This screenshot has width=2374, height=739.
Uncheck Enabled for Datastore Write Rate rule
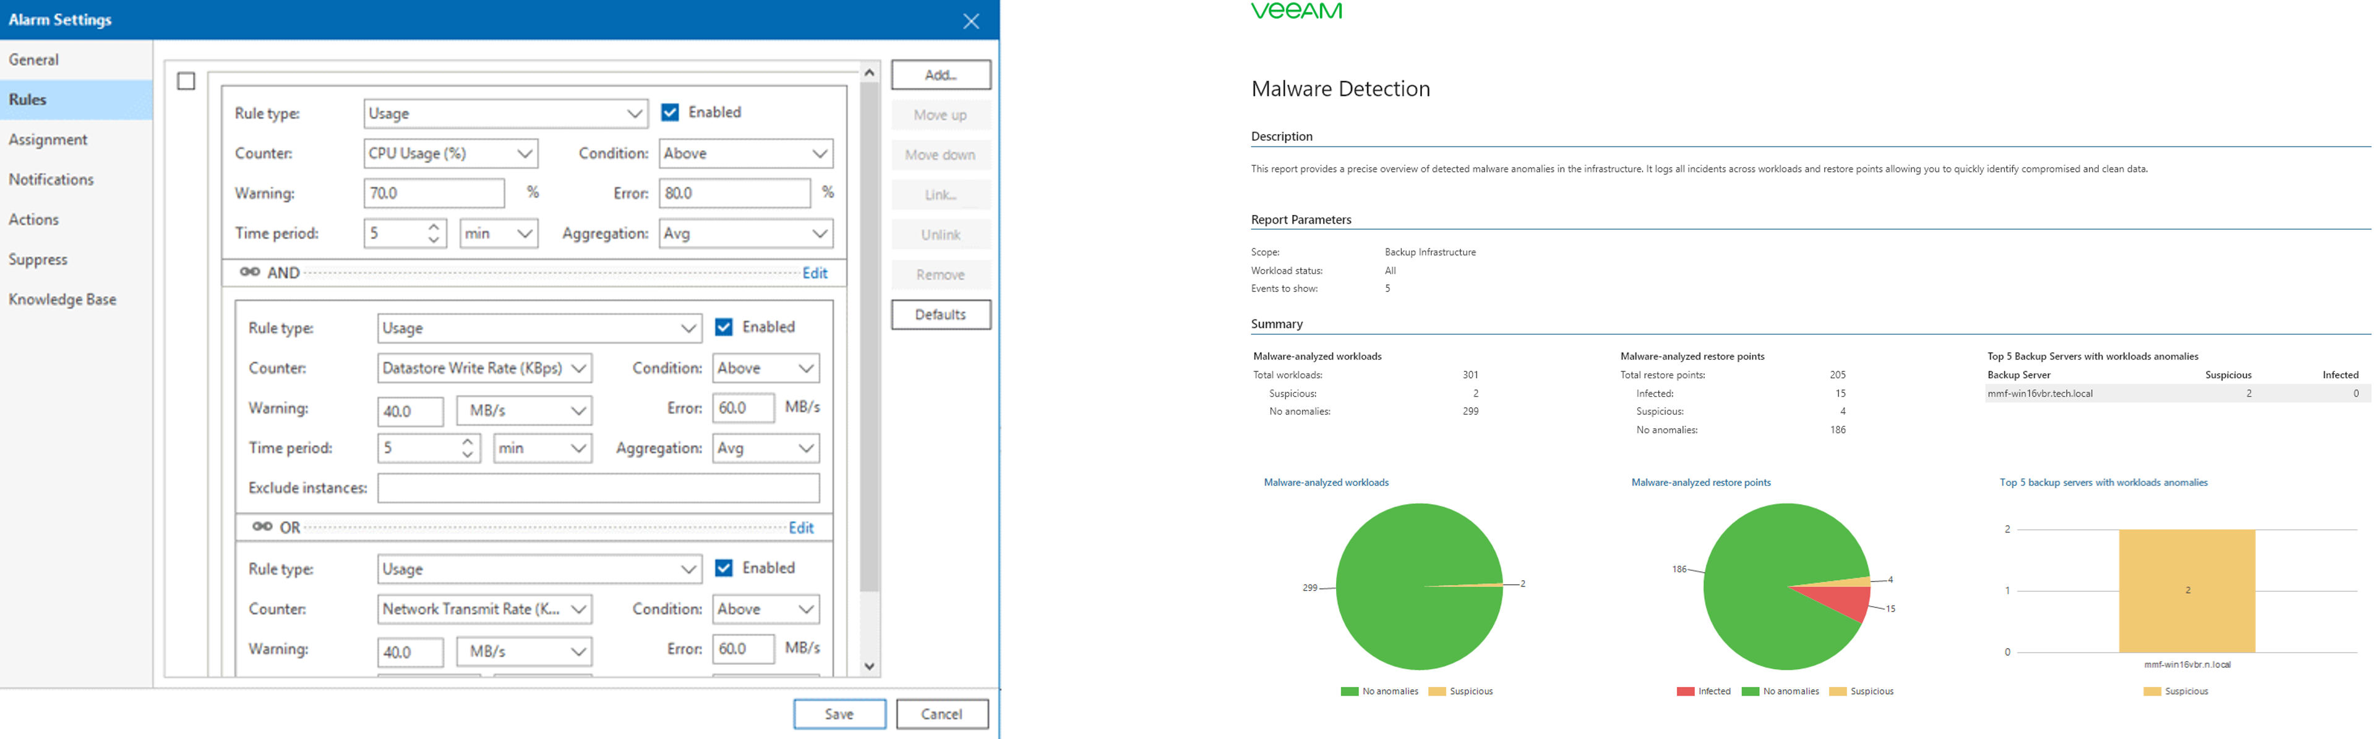724,327
